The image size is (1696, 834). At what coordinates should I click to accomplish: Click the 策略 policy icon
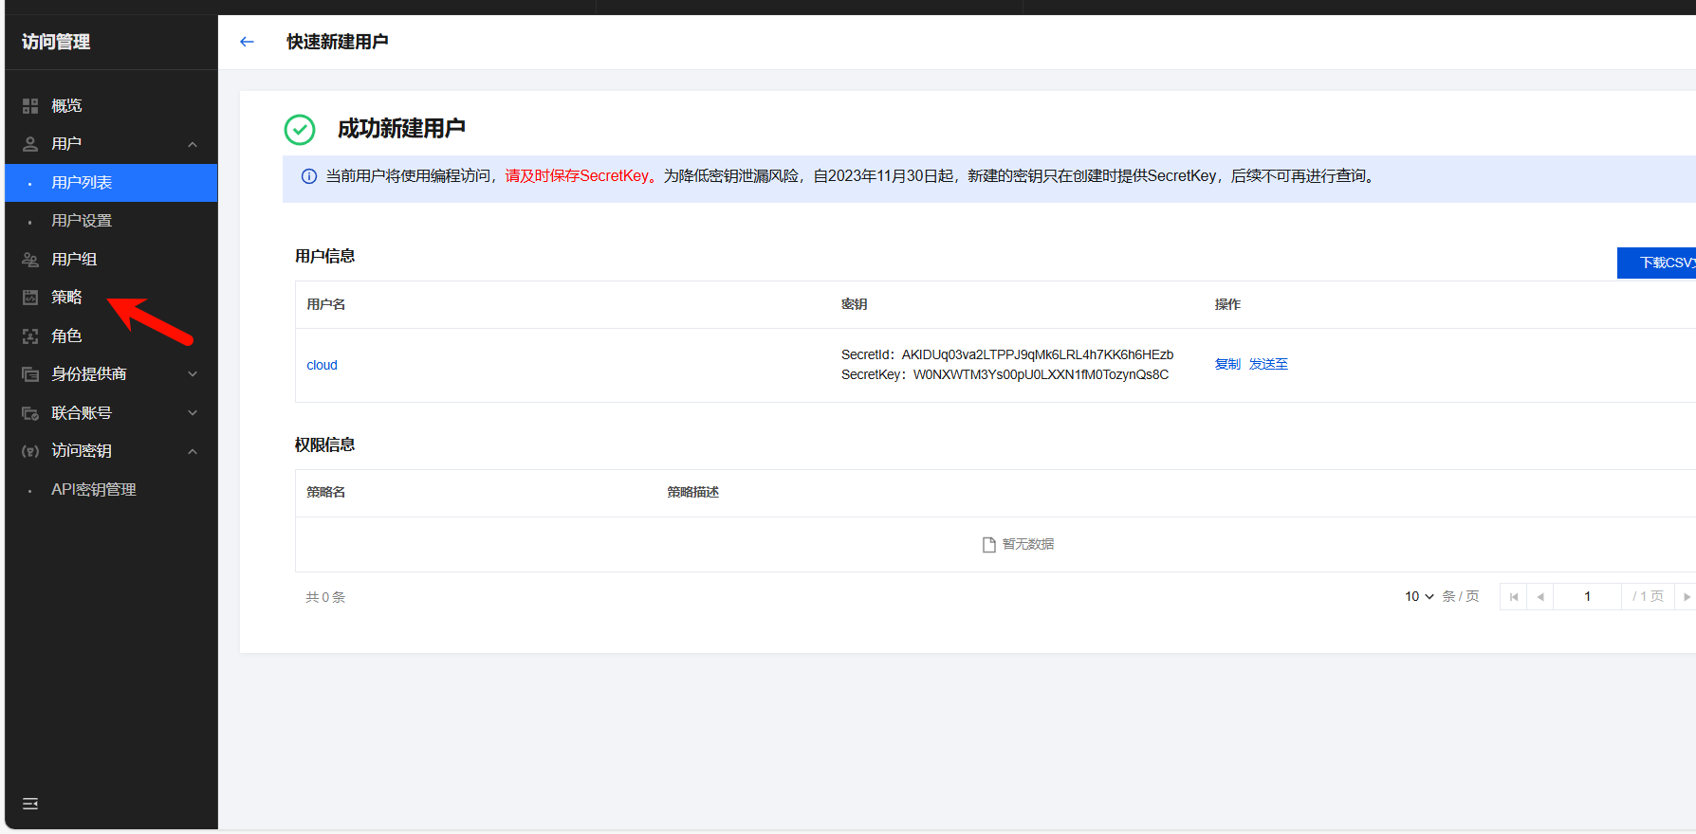coord(30,298)
